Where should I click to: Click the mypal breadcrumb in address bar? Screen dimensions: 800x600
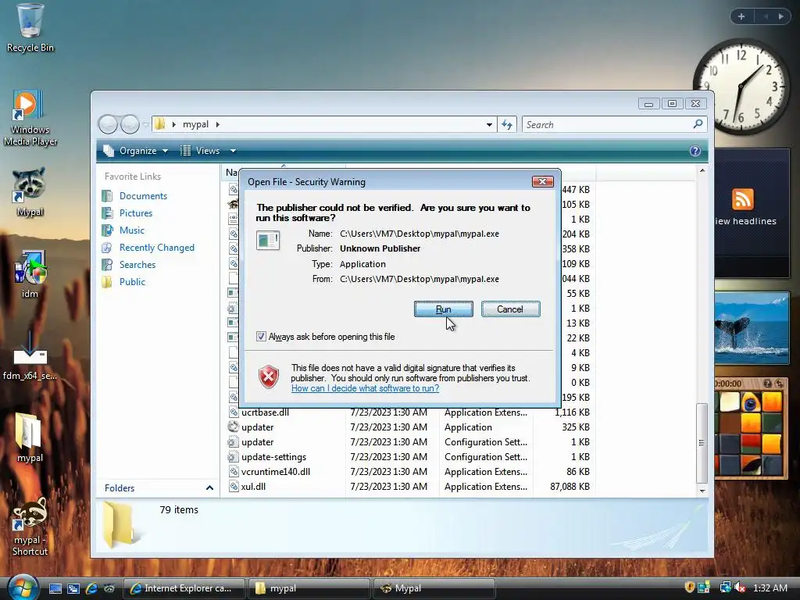[195, 124]
